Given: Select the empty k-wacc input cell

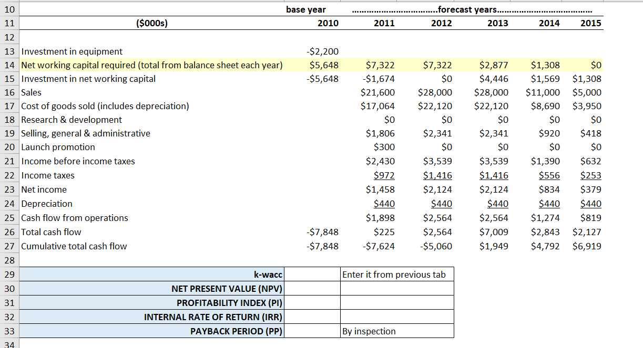Looking at the screenshot, I should coord(313,274).
